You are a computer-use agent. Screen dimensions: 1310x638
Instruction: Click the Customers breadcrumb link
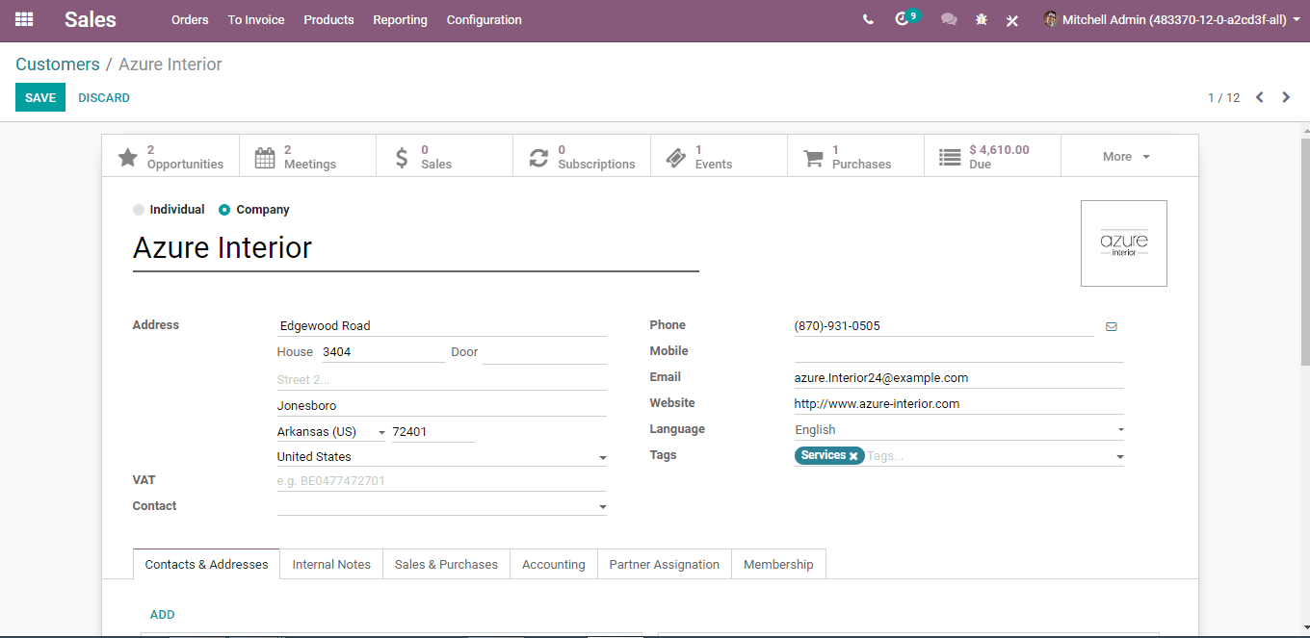click(x=58, y=64)
